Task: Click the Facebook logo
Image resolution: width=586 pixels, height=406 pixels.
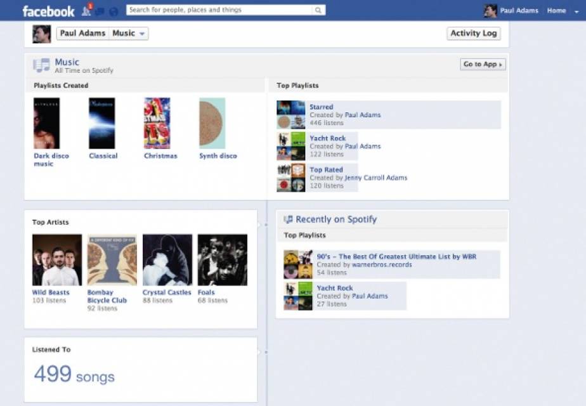Action: 49,10
